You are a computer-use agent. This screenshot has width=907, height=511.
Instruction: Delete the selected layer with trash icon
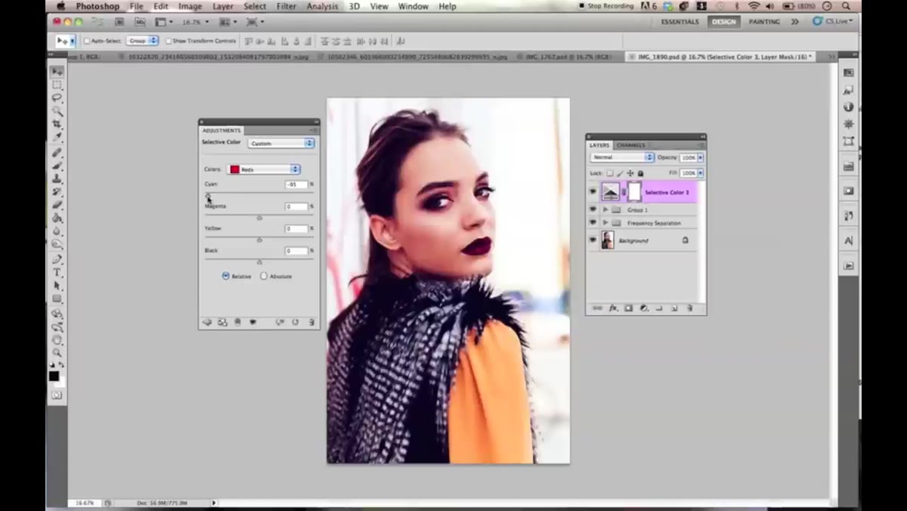[689, 308]
